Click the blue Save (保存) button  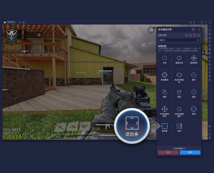pyautogui.click(x=190, y=152)
